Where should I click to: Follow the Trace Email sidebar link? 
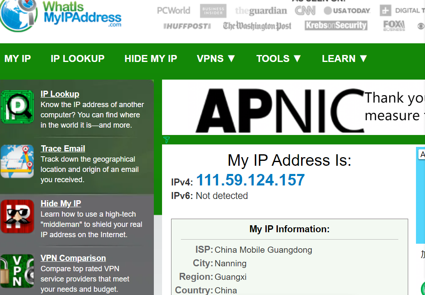tap(63, 149)
